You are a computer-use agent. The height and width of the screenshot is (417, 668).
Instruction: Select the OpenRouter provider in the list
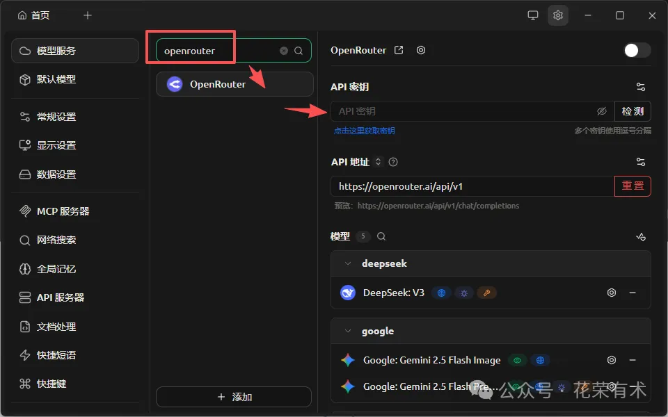[x=234, y=84]
